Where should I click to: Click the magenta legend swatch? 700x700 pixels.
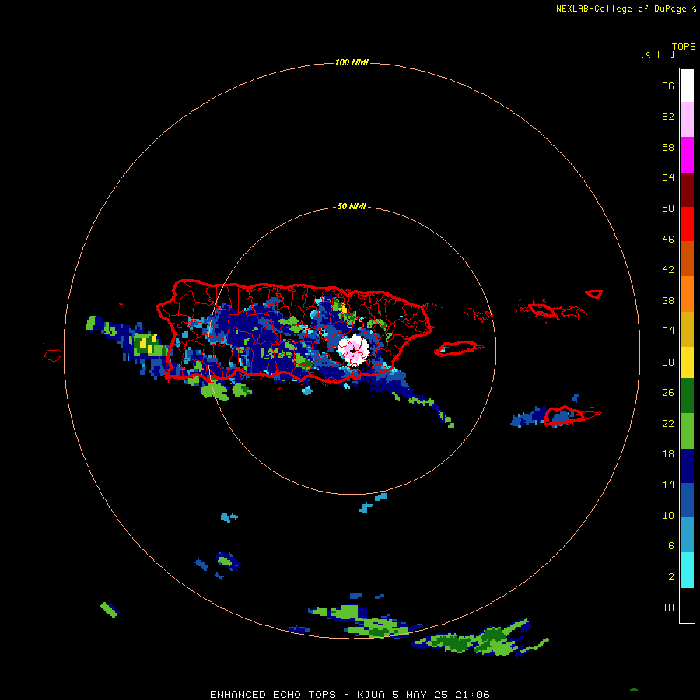(x=687, y=155)
